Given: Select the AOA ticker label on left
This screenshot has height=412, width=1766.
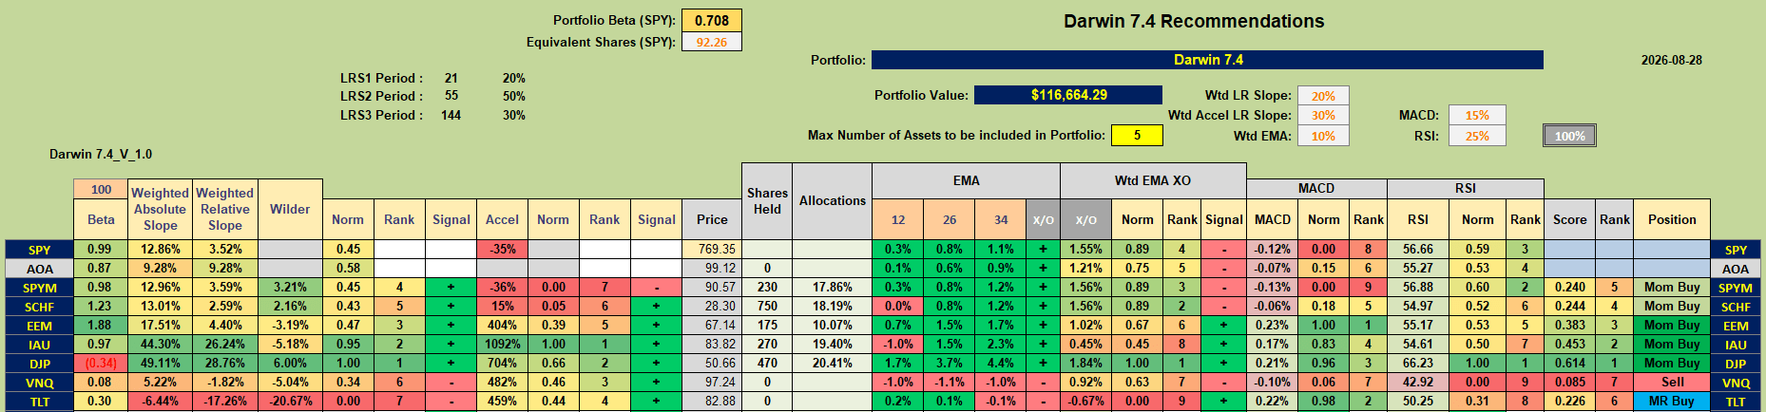Looking at the screenshot, I should pos(39,269).
